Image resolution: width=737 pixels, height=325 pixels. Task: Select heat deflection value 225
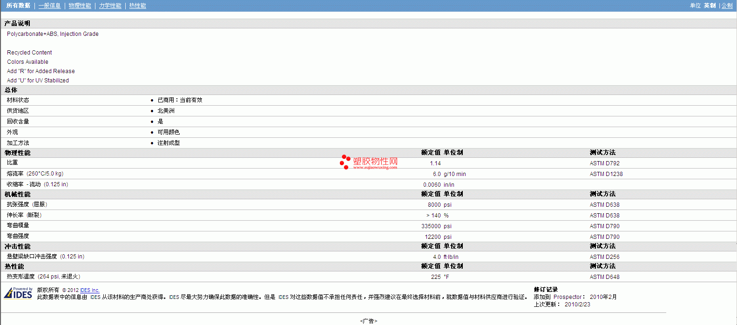point(436,277)
